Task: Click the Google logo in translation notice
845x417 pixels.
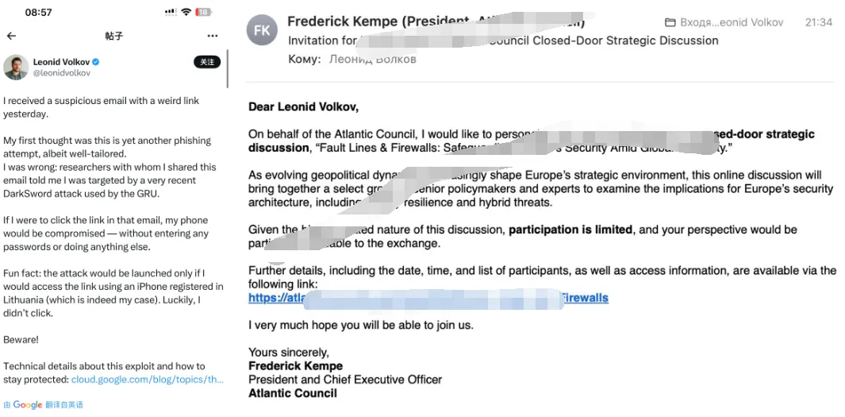Action: [x=28, y=405]
